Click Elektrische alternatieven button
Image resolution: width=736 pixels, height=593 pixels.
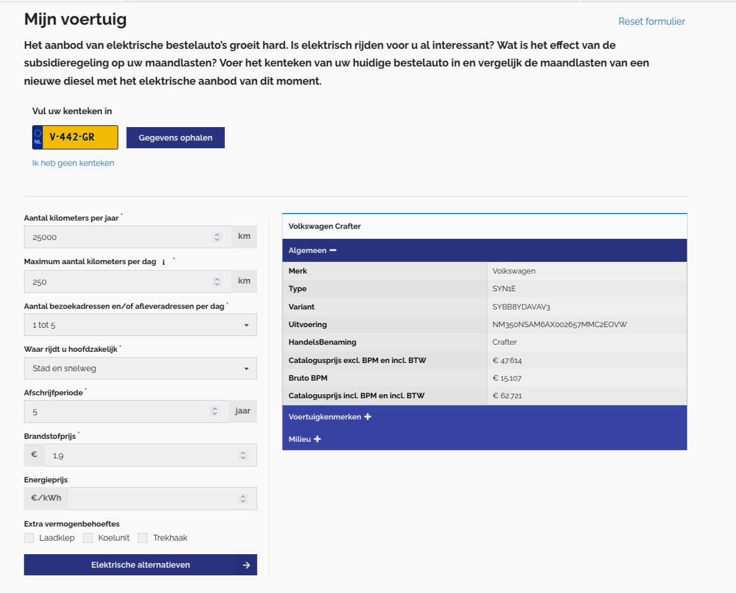point(140,565)
